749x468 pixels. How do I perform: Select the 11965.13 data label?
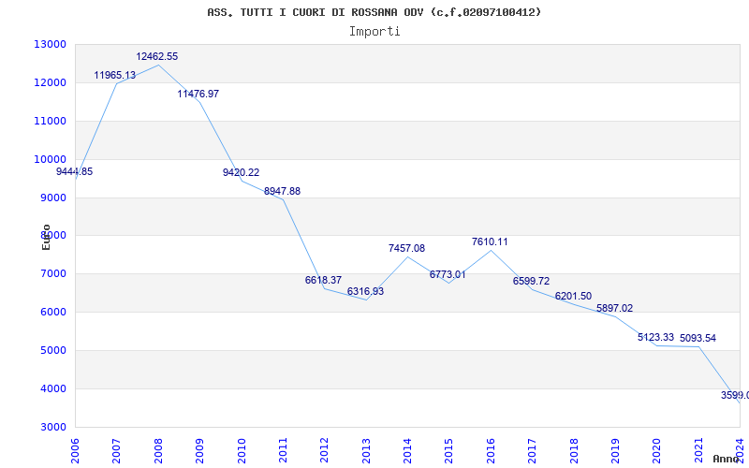(114, 75)
